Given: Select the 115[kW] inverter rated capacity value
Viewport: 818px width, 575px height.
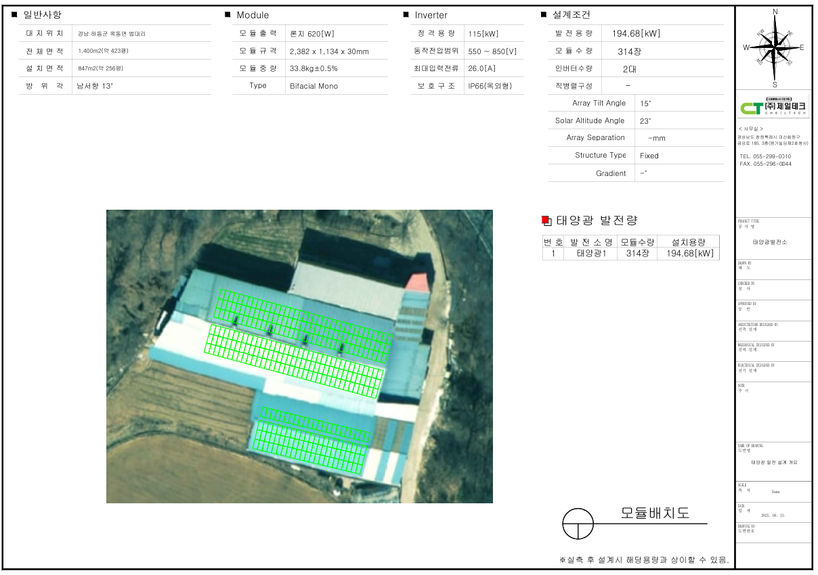Looking at the screenshot, I should (x=483, y=34).
